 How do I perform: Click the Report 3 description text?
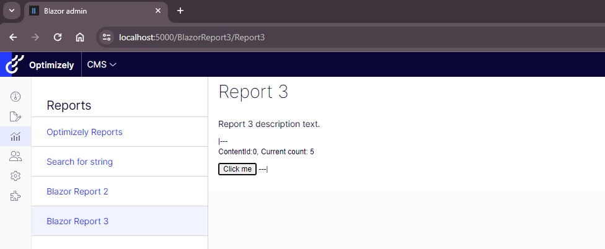coord(269,124)
